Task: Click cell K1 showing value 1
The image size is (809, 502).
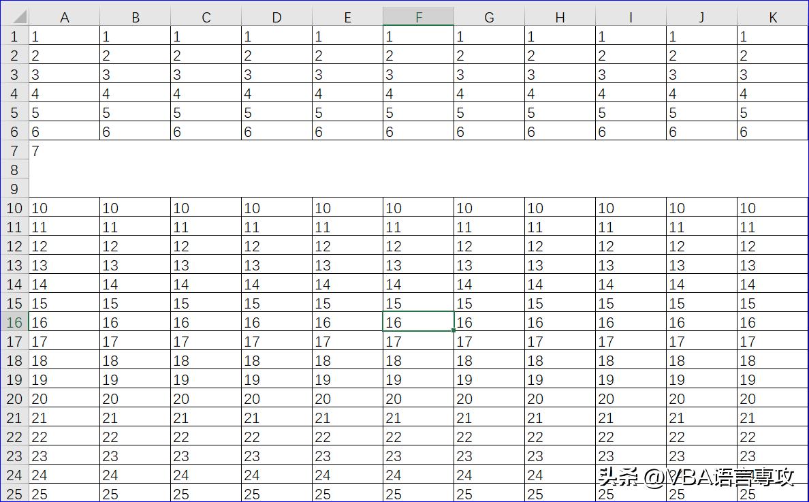Action: (772, 36)
